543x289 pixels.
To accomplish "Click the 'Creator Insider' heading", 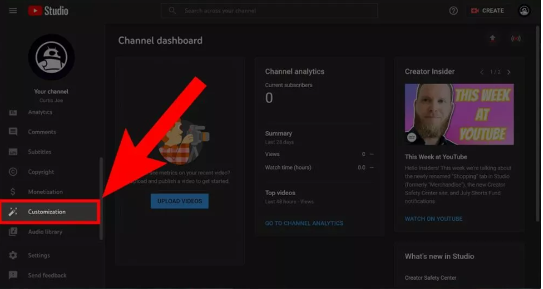I will pos(430,71).
